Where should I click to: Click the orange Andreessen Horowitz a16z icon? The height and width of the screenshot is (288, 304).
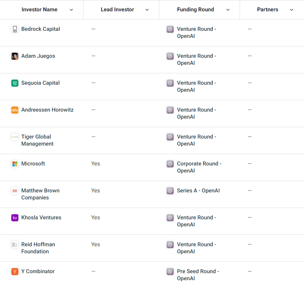[x=15, y=110]
